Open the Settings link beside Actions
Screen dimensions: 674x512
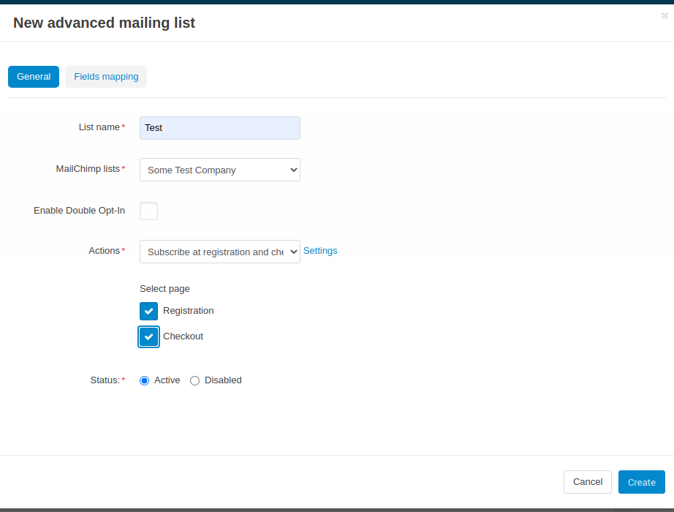point(320,250)
